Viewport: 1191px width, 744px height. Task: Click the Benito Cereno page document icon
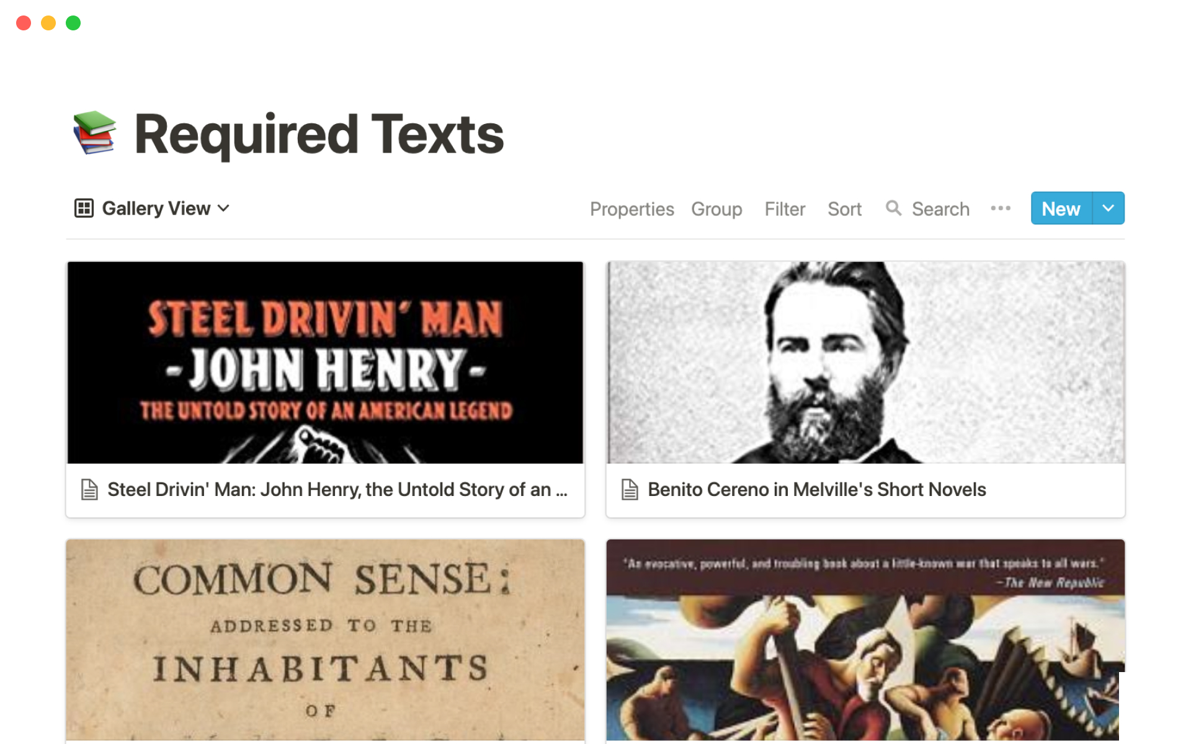click(x=630, y=490)
